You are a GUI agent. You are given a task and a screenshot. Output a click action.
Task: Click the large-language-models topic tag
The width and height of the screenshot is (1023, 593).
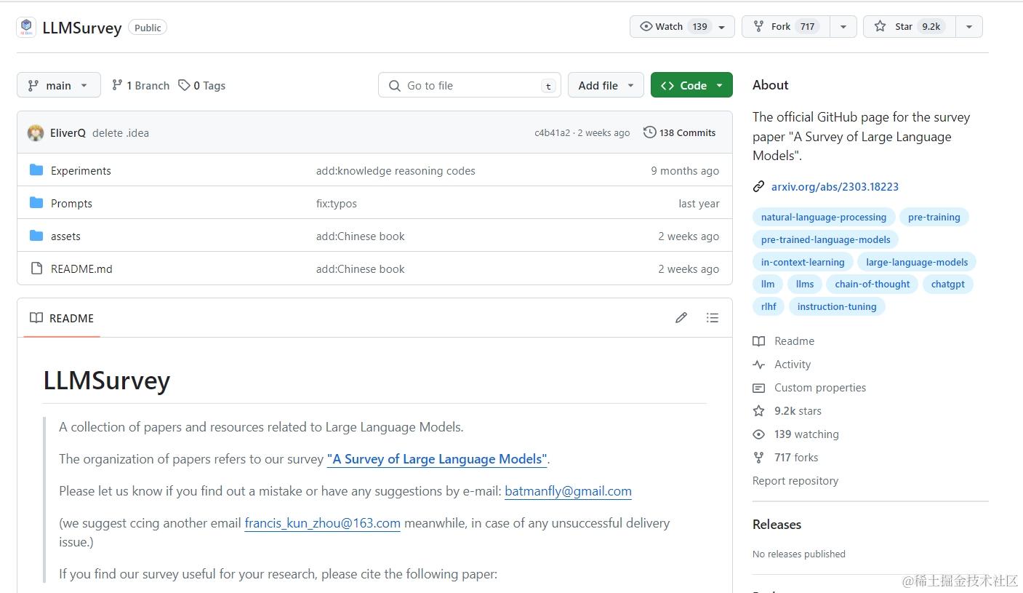coord(917,262)
